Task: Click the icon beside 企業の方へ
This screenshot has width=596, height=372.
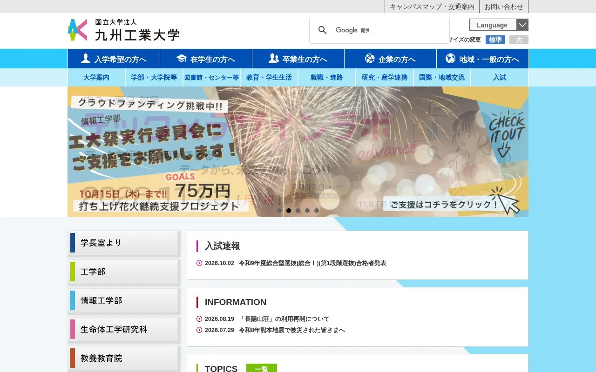Action: coord(370,59)
